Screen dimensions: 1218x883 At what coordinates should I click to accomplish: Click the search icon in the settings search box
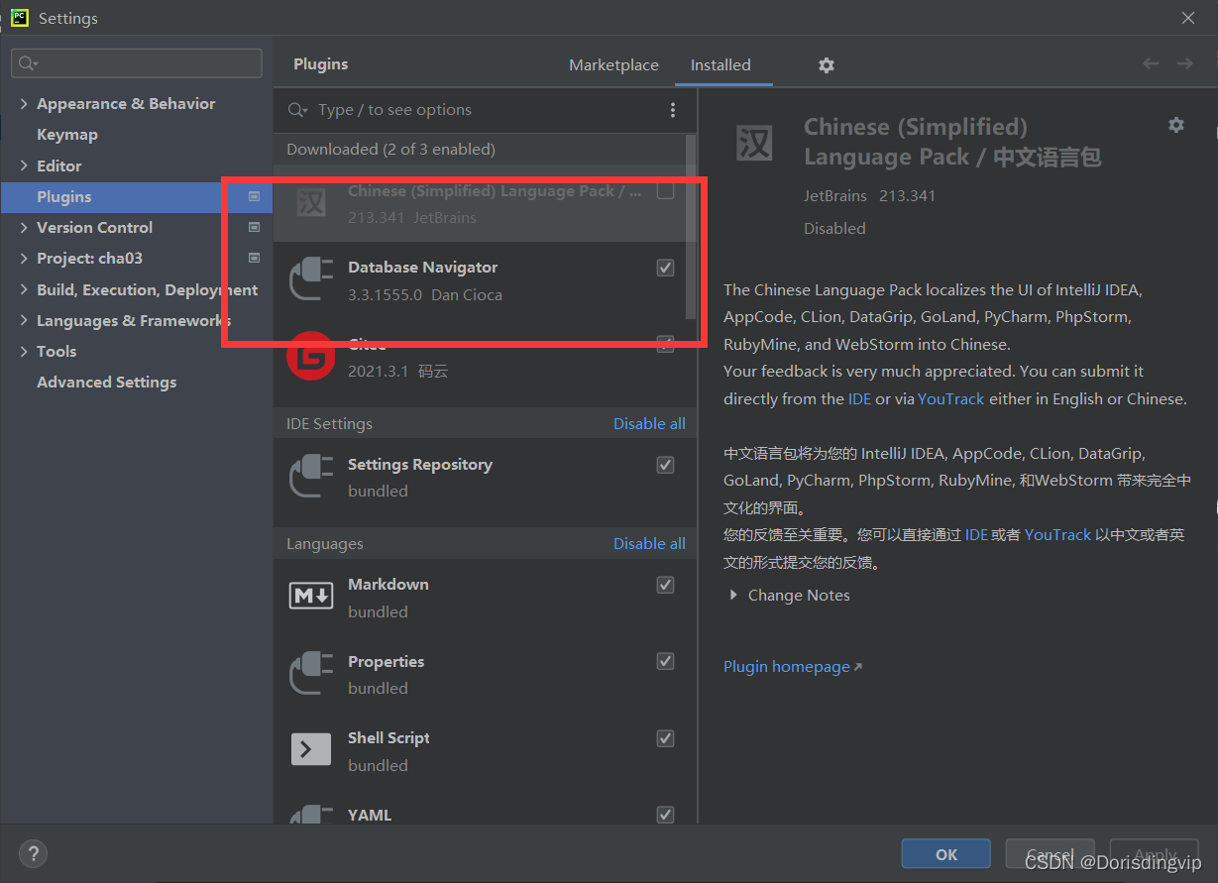click(x=27, y=63)
